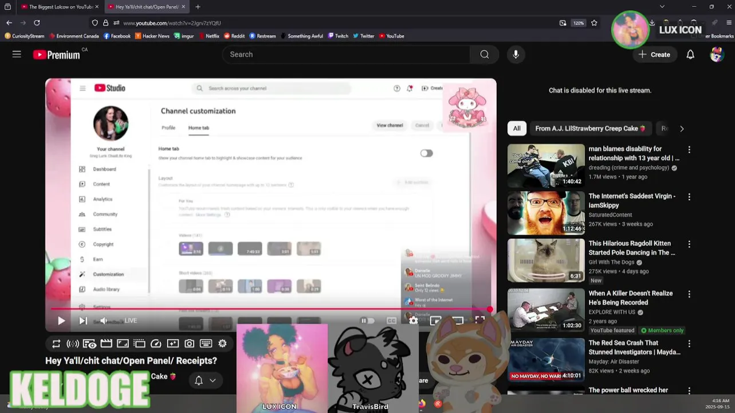Open keyboard shortcuts extension icon
The height and width of the screenshot is (413, 735).
(206, 344)
